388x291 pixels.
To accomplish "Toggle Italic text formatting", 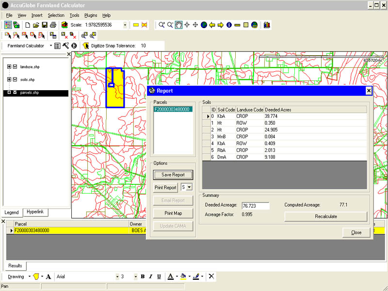I will (x=150, y=276).
